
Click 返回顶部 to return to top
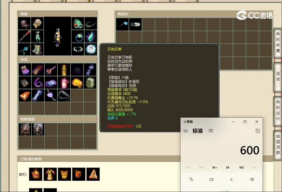278,145
